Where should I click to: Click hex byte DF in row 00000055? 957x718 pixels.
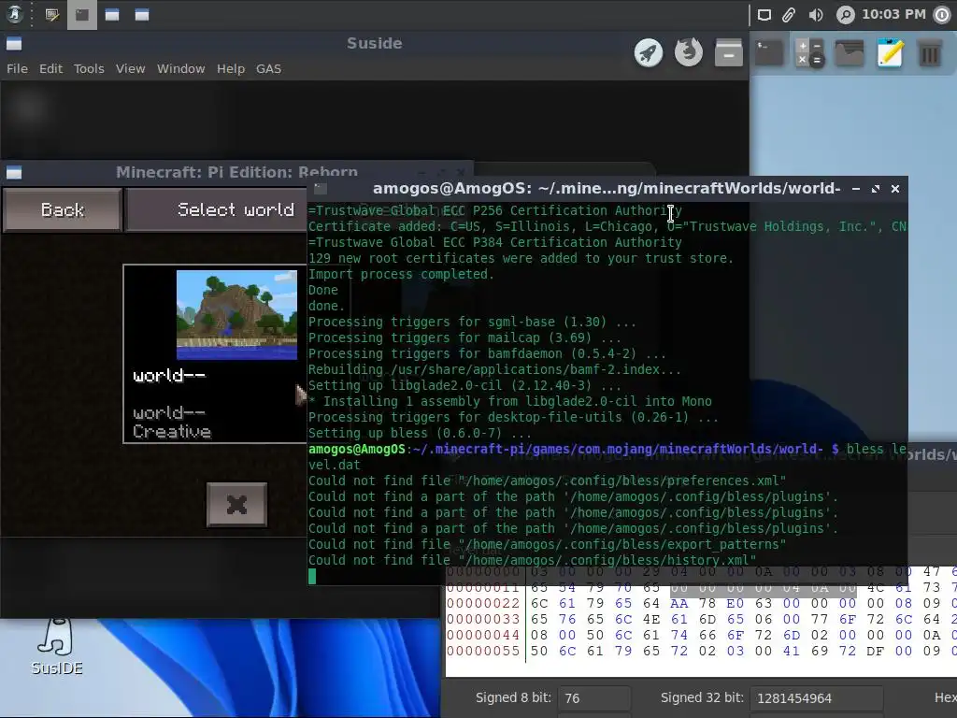[875, 651]
